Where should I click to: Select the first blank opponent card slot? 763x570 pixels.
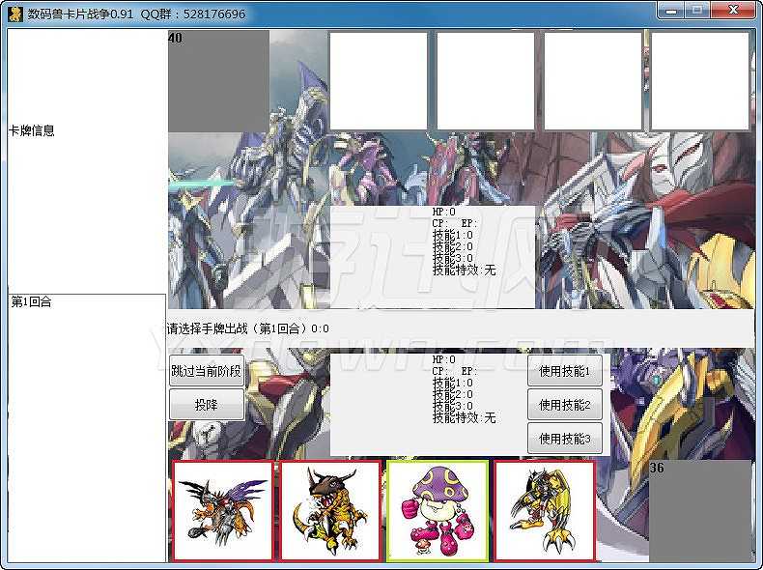(379, 81)
